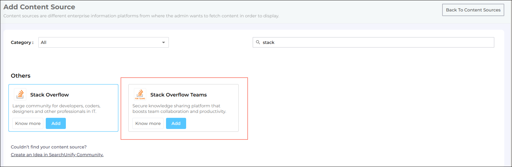Click "Couldn't find your content source?" text
512x167 pixels.
pos(49,147)
